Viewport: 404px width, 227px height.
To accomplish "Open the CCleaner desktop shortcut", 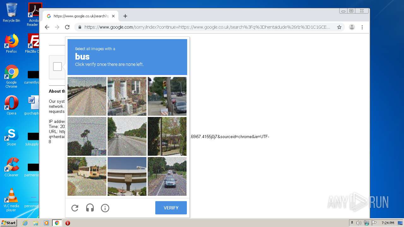I will tap(11, 167).
